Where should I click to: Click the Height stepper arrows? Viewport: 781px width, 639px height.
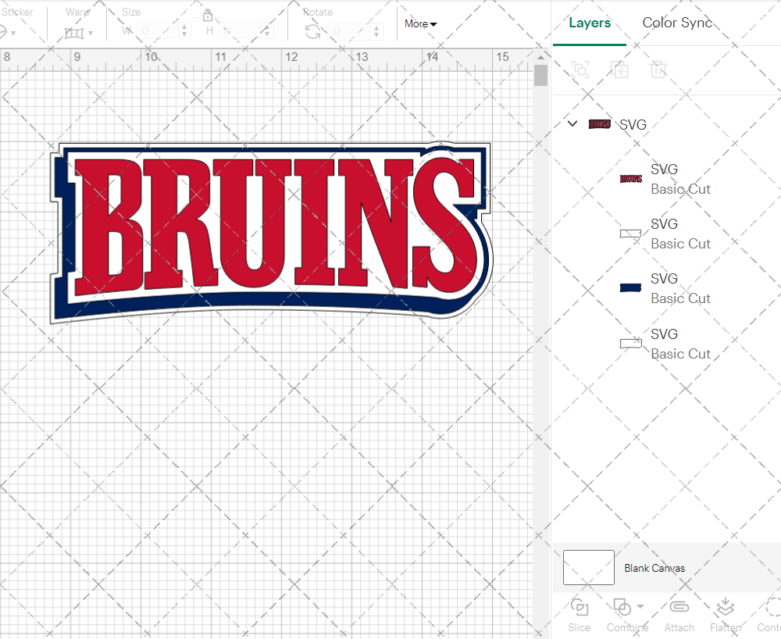[267, 31]
